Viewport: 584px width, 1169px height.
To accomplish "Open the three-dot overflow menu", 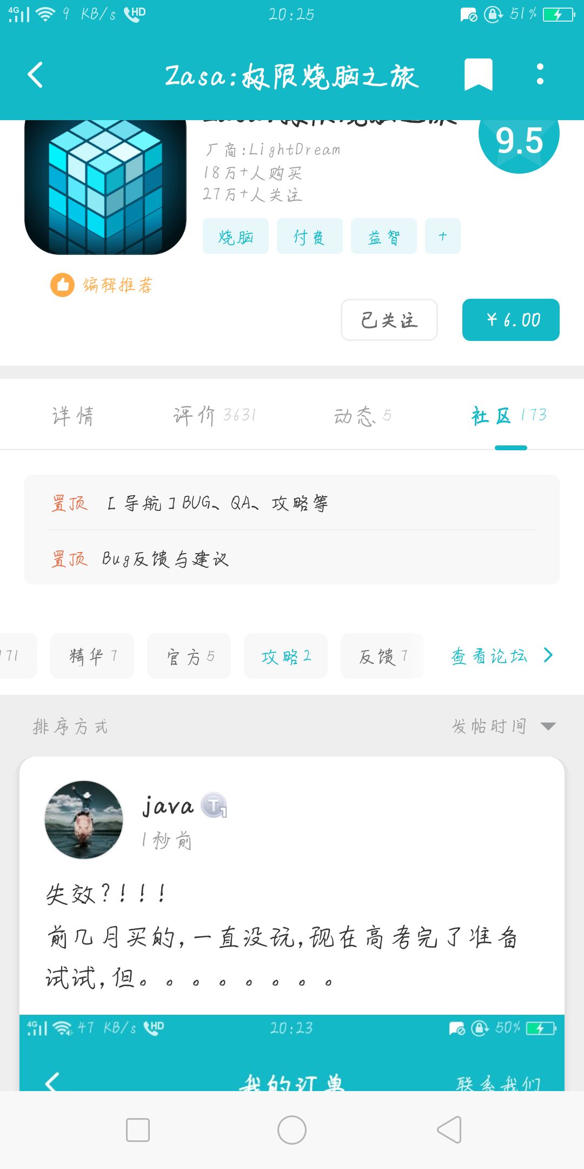I will point(540,75).
